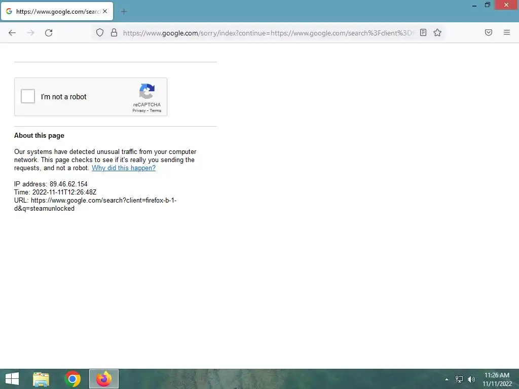Click the address bar URL field
The height and width of the screenshot is (389, 519).
(268, 33)
